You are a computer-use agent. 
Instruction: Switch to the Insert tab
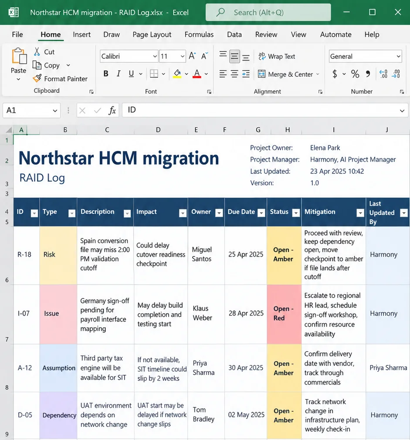[81, 34]
